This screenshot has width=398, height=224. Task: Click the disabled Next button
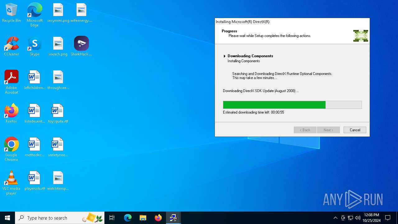coord(328,130)
